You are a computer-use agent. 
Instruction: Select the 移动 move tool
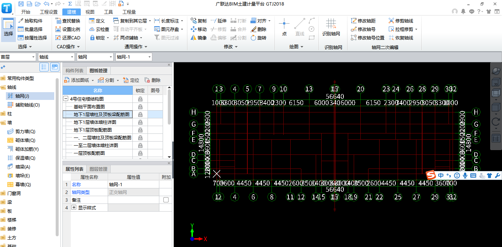coord(198,29)
